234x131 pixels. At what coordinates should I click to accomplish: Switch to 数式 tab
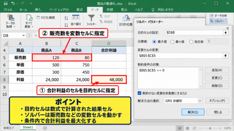[80, 10]
